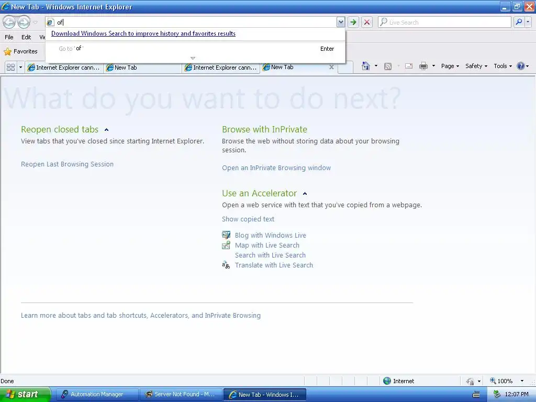Click the Home icon in command bar
Image resolution: width=536 pixels, height=402 pixels.
tap(365, 66)
